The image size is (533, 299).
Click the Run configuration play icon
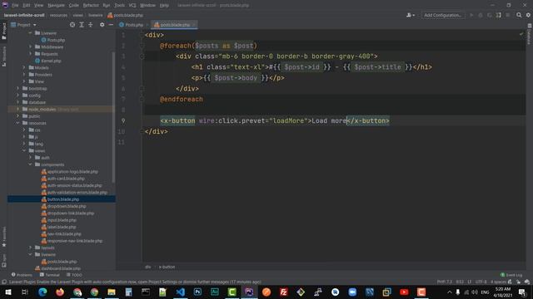click(471, 15)
